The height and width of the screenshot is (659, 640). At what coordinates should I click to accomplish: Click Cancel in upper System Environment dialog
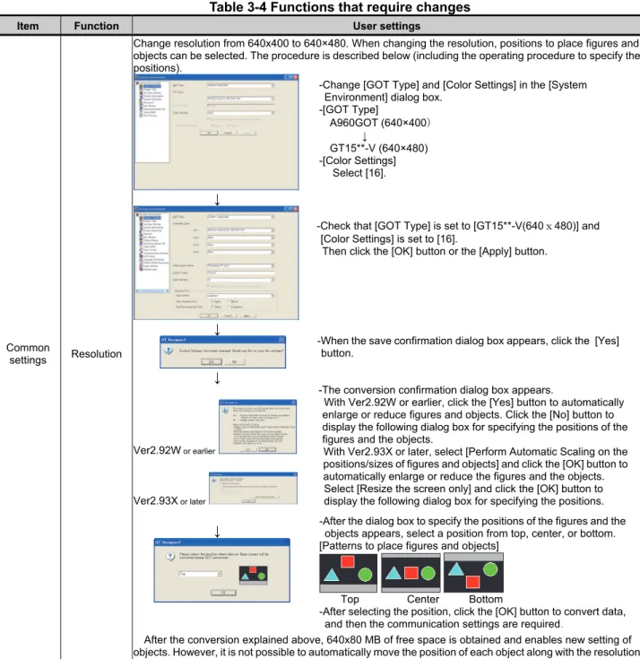(228, 133)
